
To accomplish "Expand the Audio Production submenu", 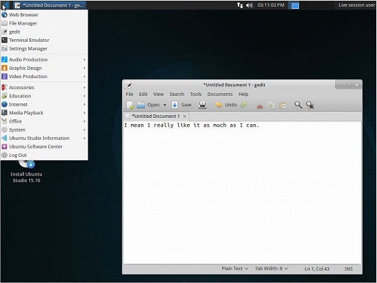I will [x=44, y=60].
